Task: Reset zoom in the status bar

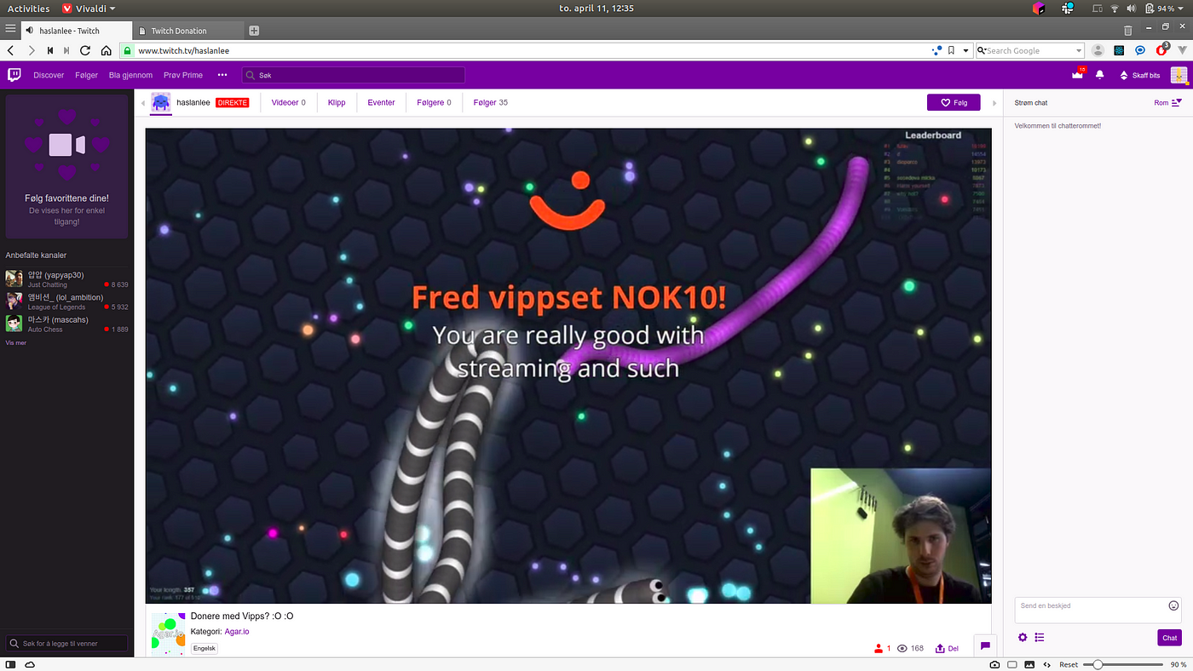Action: coord(1069,664)
